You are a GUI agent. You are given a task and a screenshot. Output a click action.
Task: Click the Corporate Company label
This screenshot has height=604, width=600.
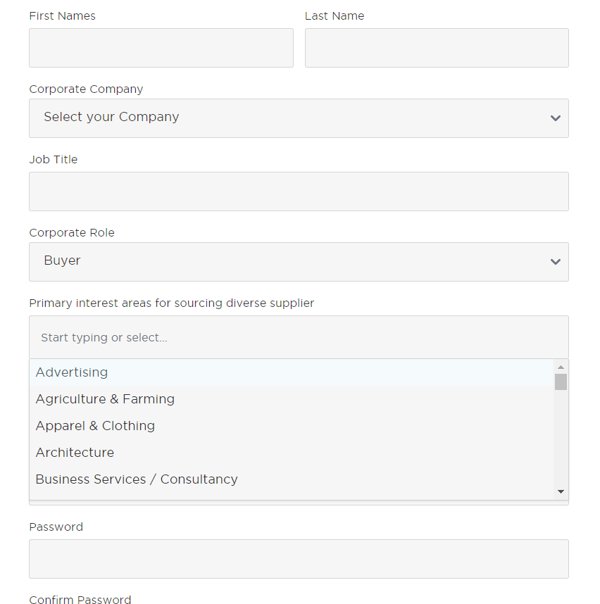click(86, 89)
